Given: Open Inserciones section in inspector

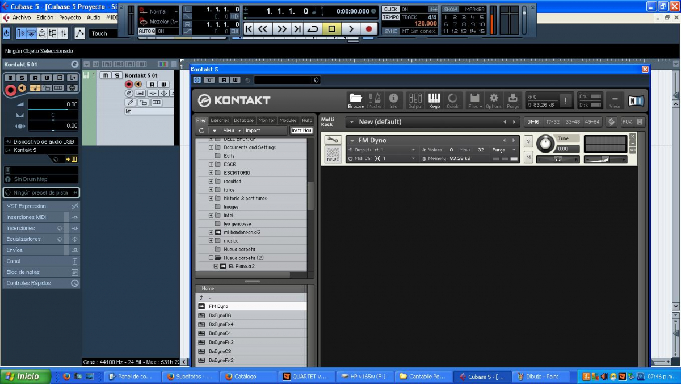Looking at the screenshot, I should [41, 228].
